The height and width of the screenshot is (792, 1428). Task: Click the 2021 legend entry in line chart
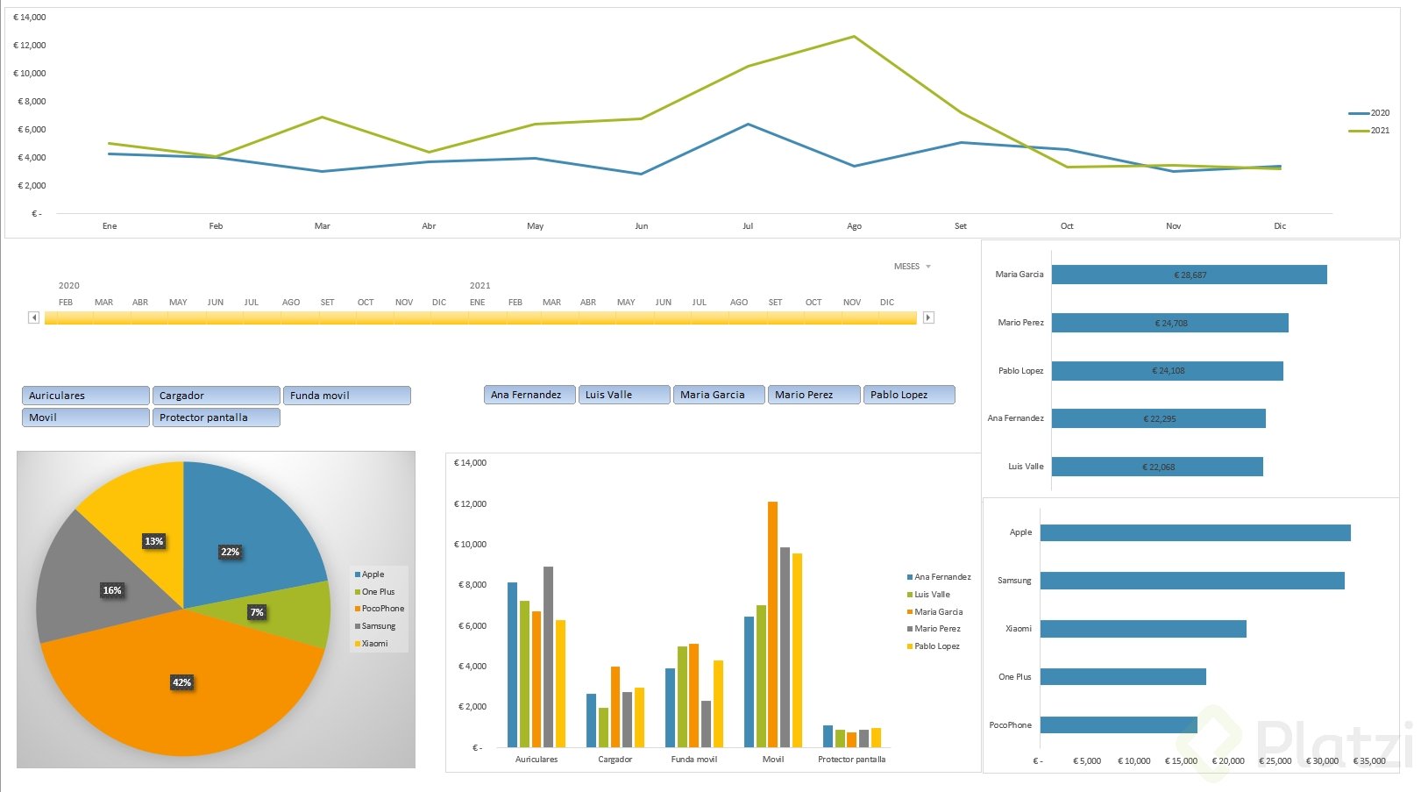(x=1369, y=131)
